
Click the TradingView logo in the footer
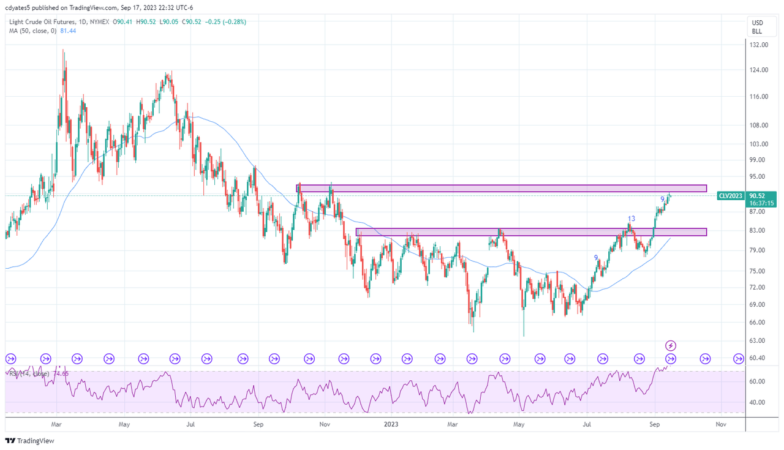(x=29, y=441)
